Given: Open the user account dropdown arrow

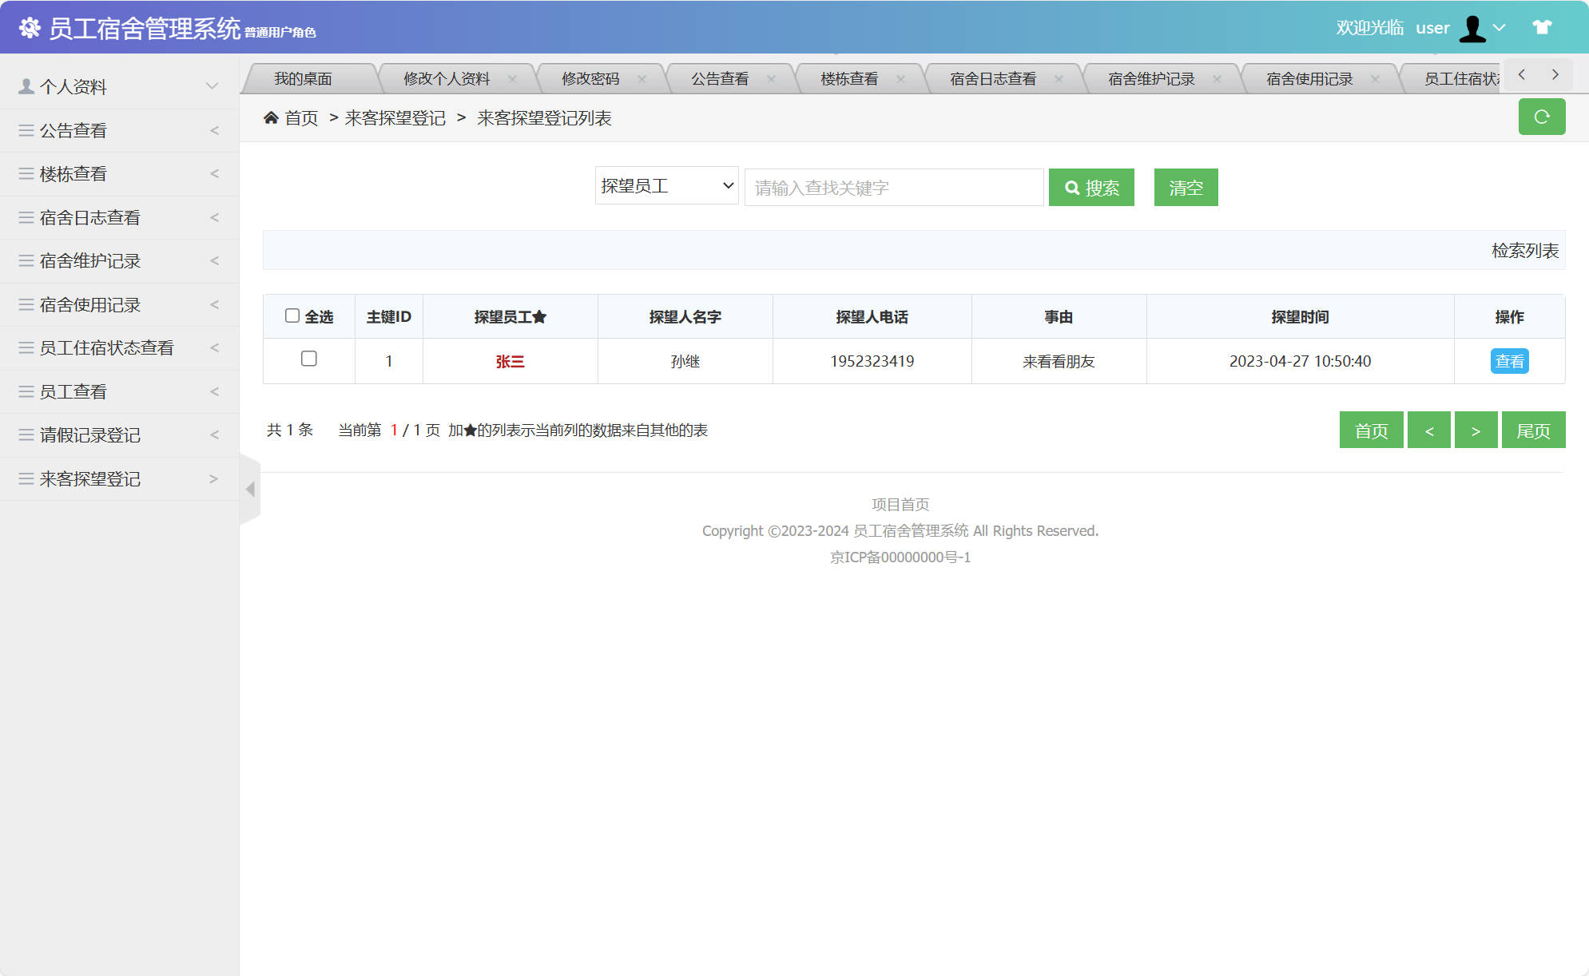Looking at the screenshot, I should (x=1500, y=28).
